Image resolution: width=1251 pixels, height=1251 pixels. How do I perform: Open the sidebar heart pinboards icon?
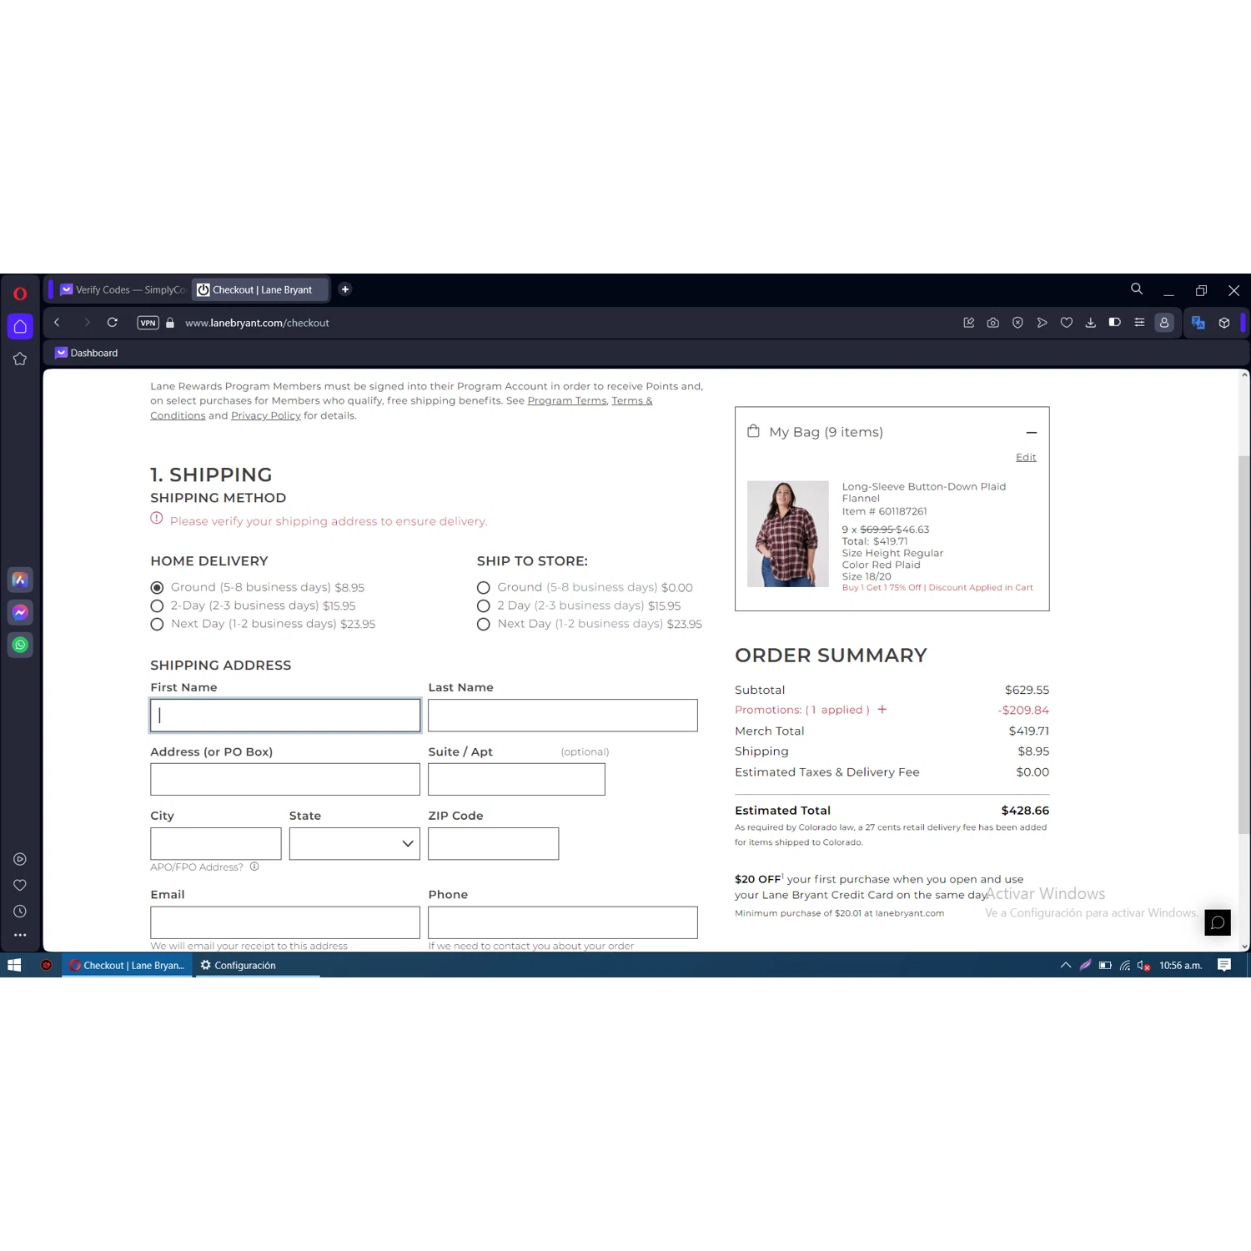(x=20, y=885)
